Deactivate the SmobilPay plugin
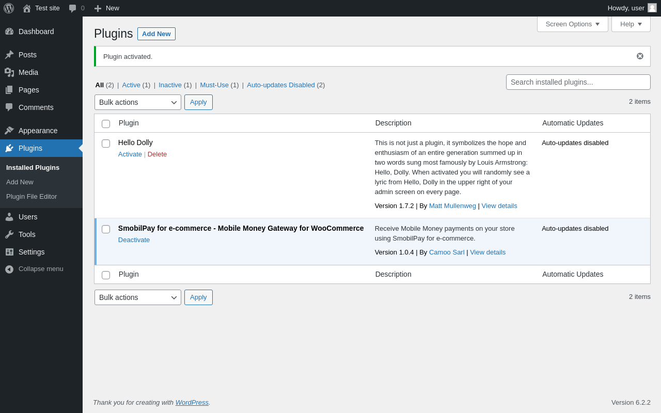Screen dimensions: 661x413 point(134,240)
